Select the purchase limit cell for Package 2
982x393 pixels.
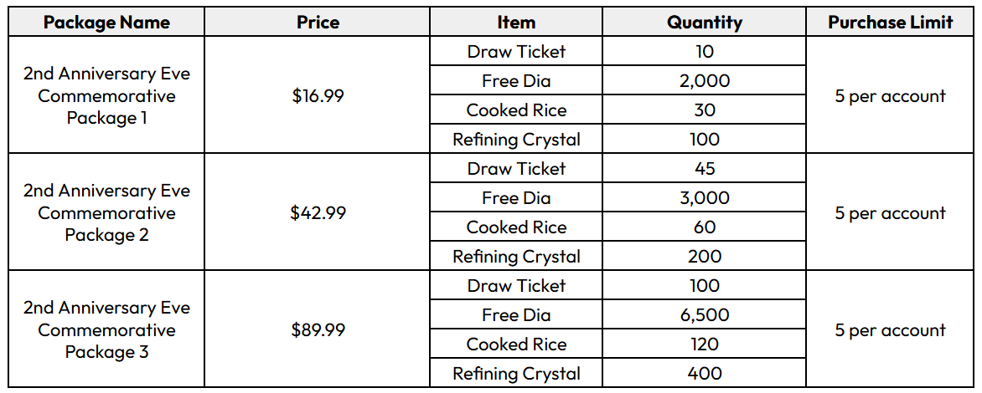coord(890,212)
